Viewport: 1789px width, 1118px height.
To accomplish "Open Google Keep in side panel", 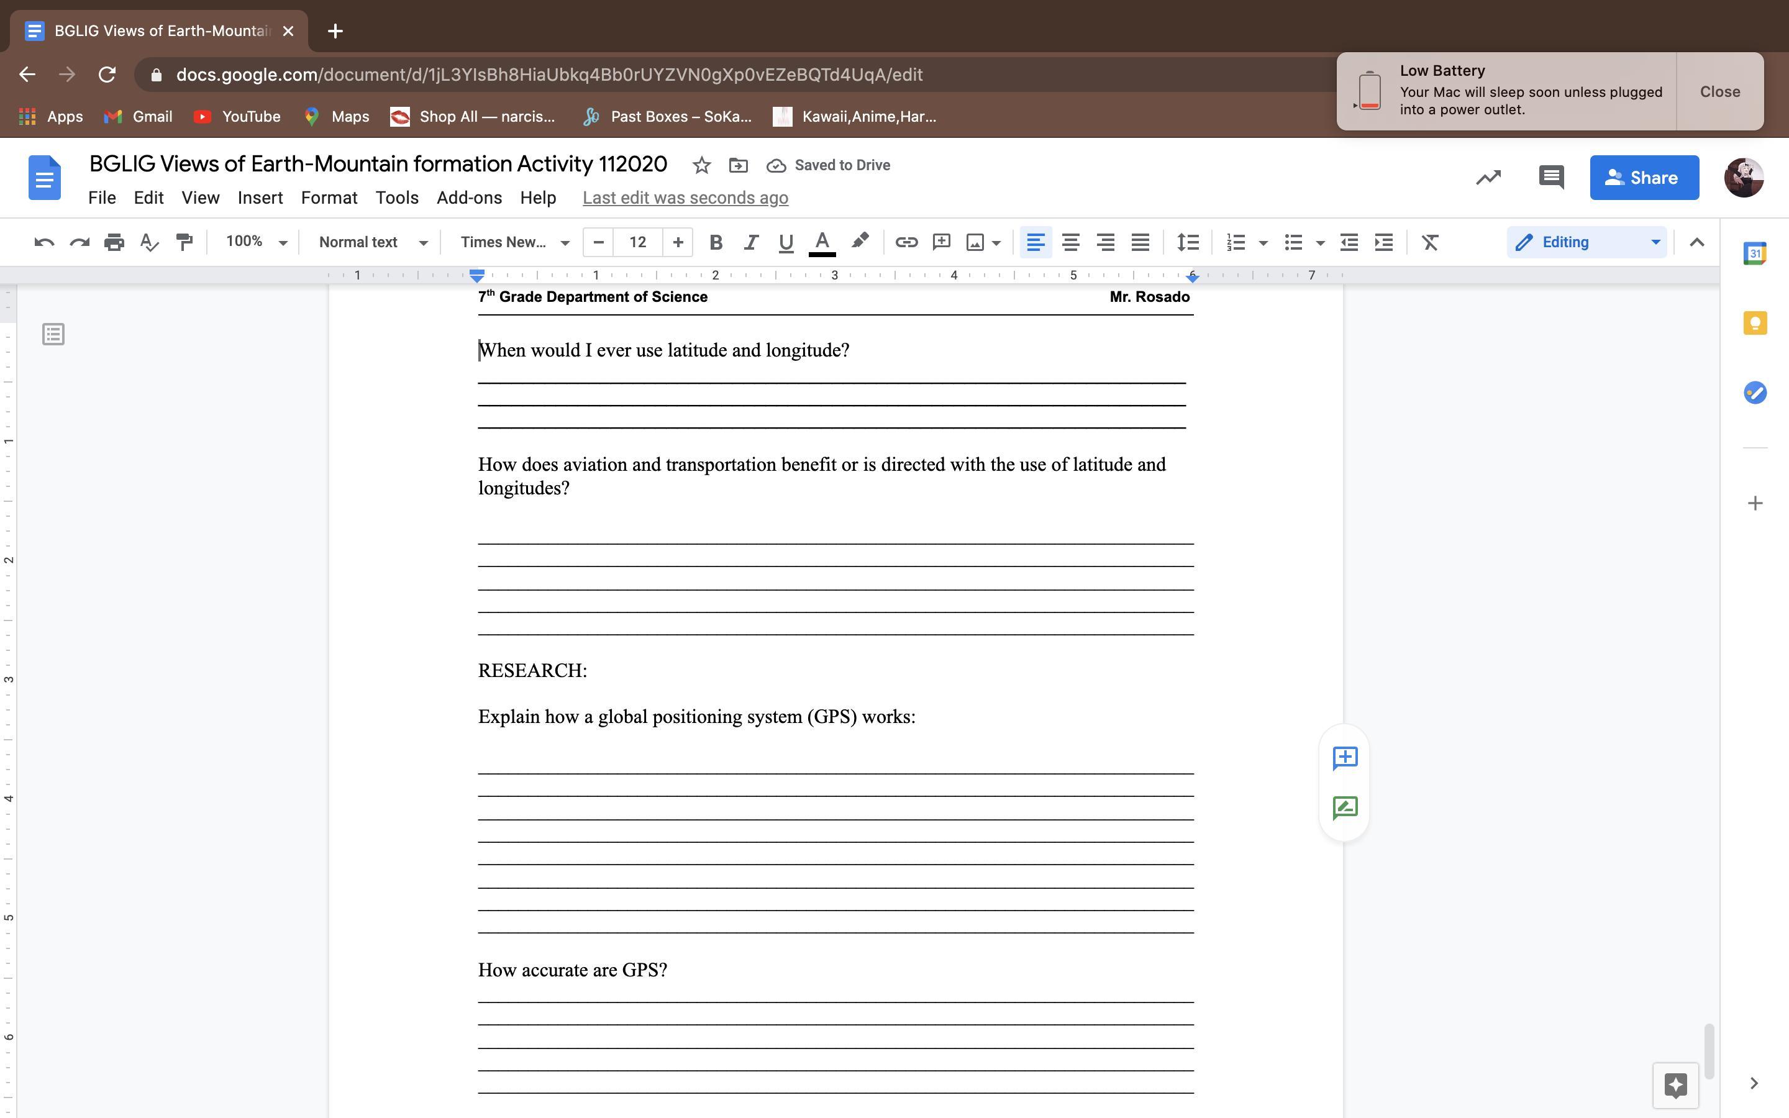I will pyautogui.click(x=1754, y=323).
